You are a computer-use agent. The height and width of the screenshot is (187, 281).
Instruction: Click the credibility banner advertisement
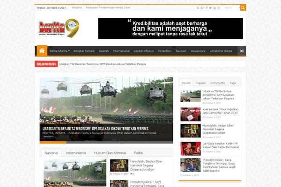(170, 29)
